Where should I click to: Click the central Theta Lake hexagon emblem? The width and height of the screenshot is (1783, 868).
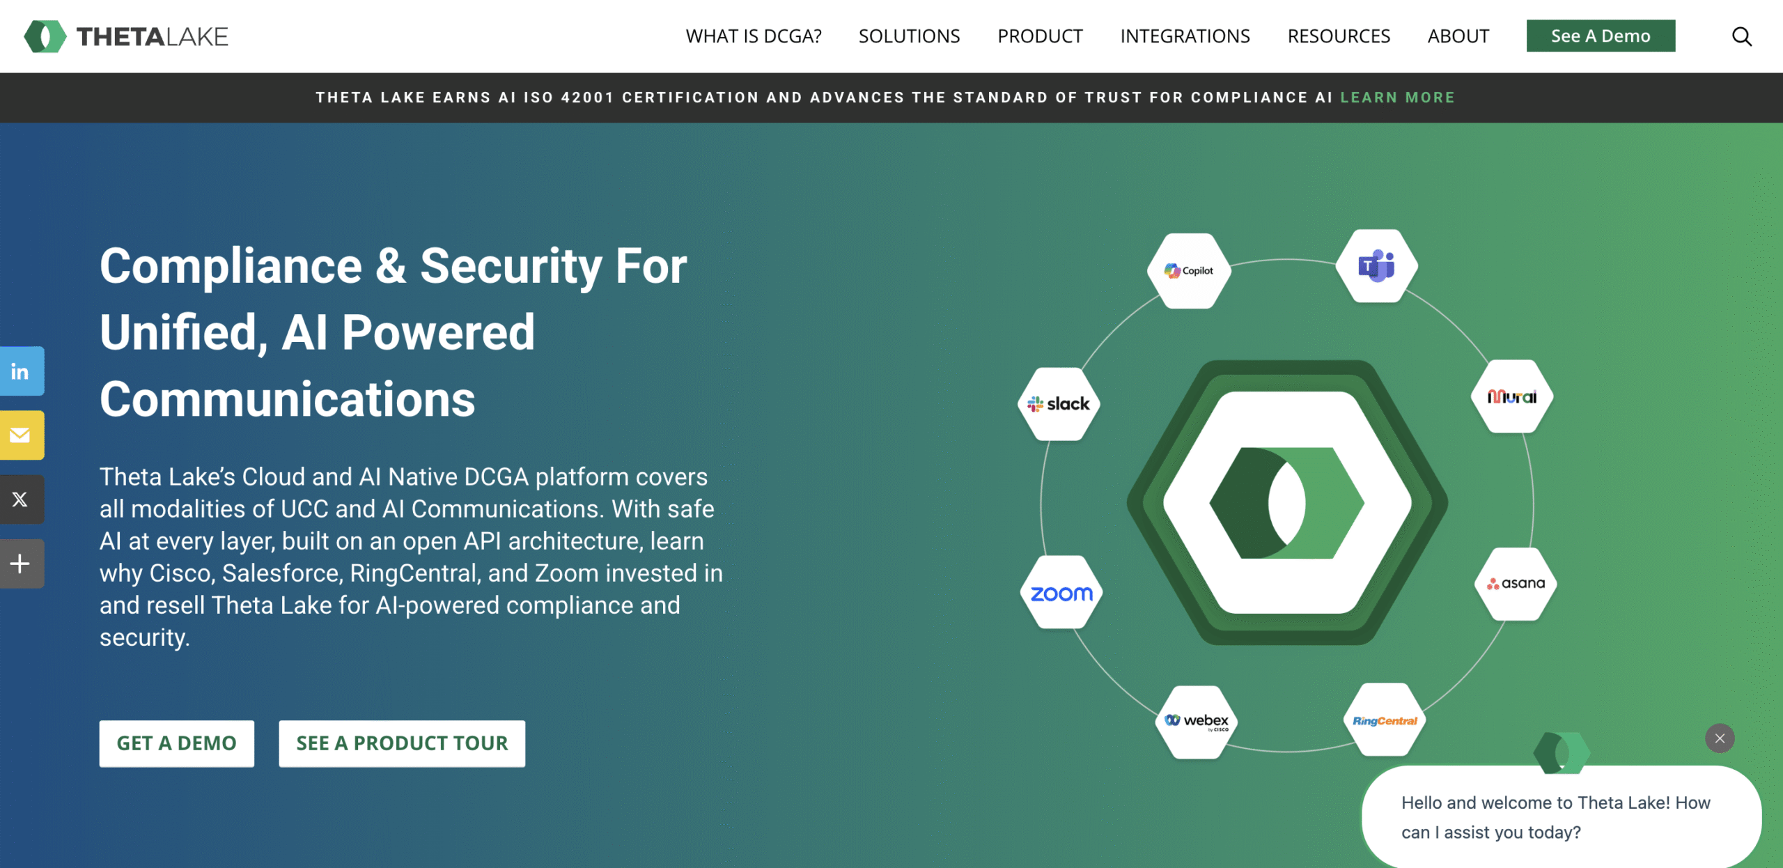point(1287,502)
